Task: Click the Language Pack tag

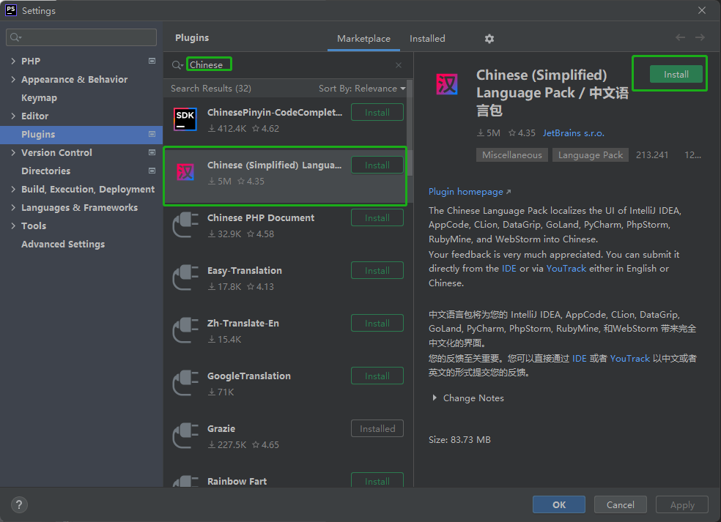Action: pyautogui.click(x=591, y=155)
